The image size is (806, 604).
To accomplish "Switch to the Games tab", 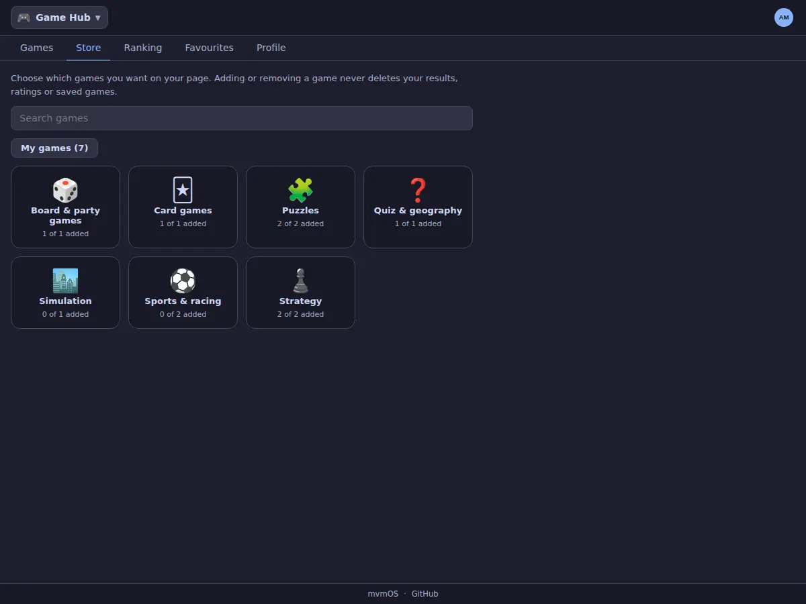I will click(37, 48).
